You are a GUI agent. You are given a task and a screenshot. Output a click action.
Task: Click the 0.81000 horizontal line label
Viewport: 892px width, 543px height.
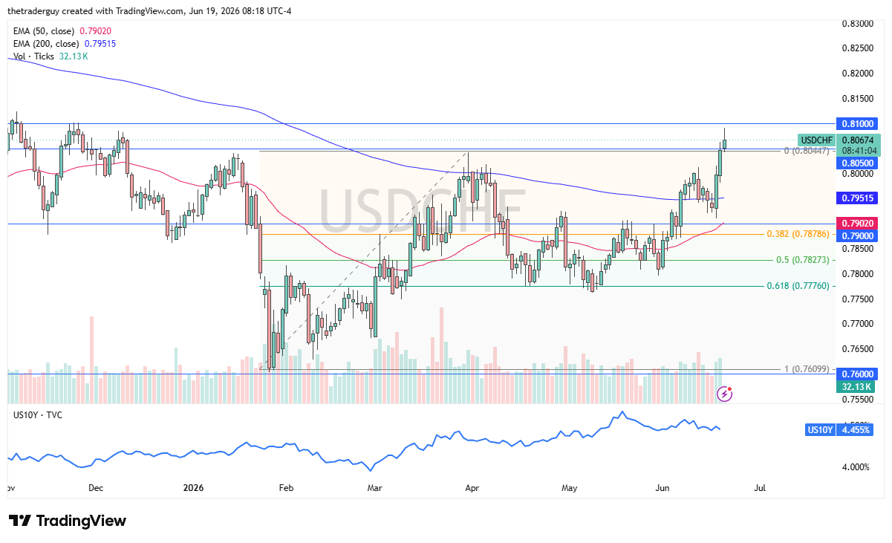(858, 123)
